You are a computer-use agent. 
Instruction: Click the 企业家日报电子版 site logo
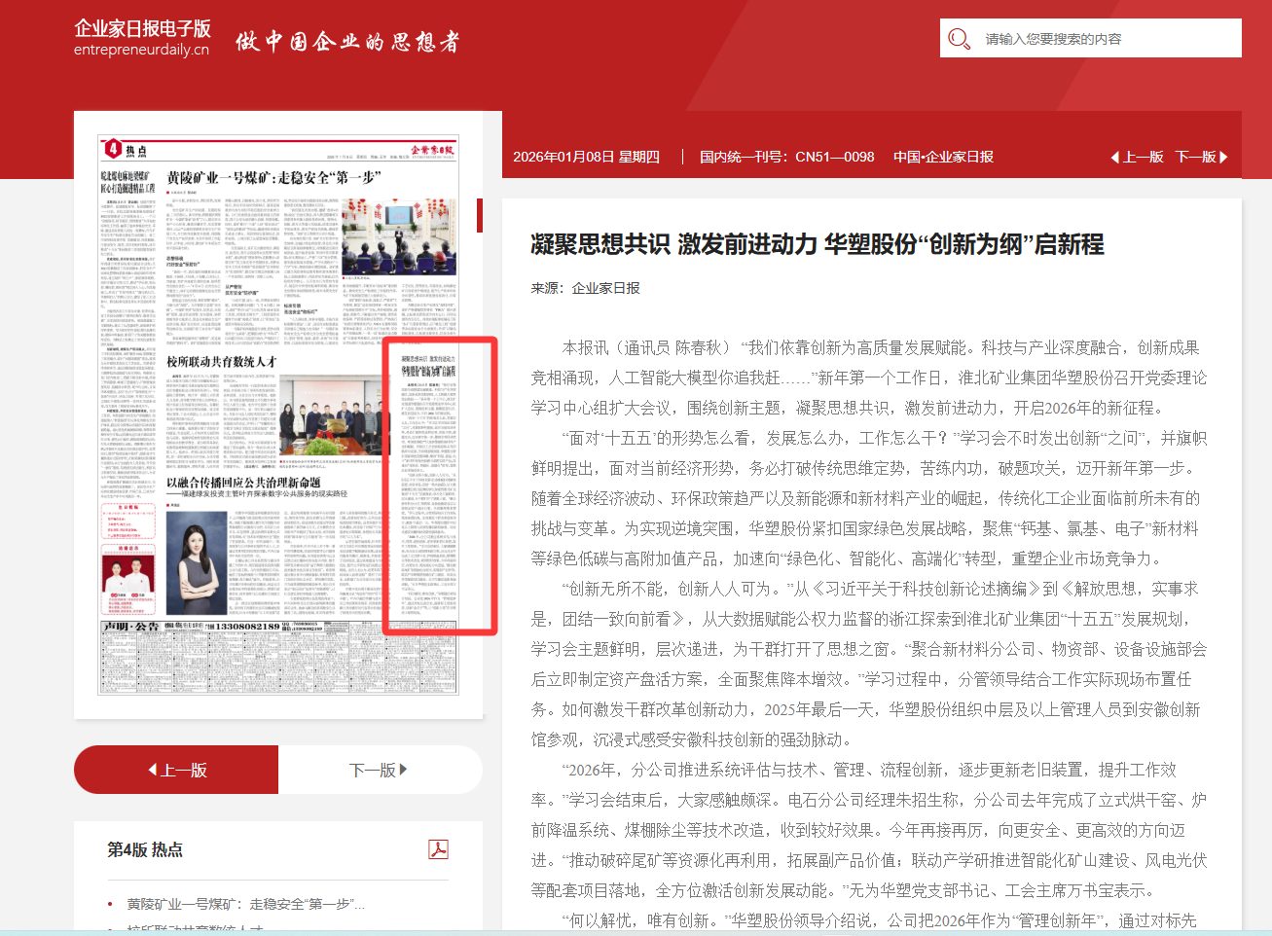142,29
